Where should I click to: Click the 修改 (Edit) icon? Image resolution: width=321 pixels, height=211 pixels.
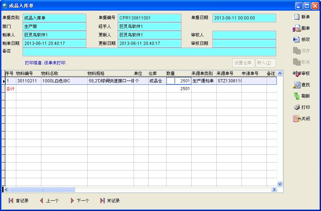pyautogui.click(x=297, y=40)
